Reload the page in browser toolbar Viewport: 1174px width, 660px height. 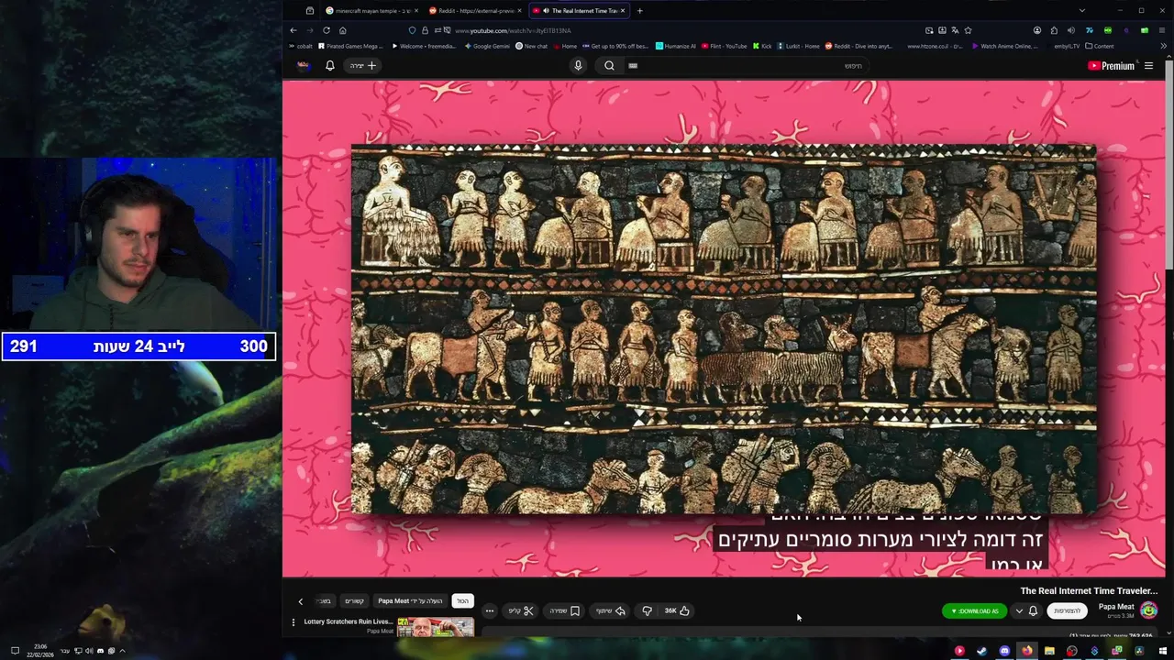click(326, 30)
